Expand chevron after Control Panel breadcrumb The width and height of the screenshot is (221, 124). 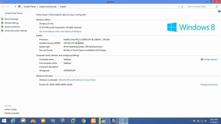[x=37, y=7]
